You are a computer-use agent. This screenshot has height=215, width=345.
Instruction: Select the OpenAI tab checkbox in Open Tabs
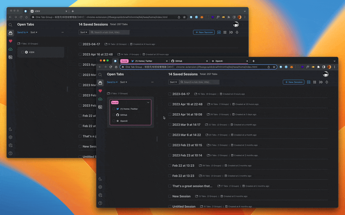(114, 121)
